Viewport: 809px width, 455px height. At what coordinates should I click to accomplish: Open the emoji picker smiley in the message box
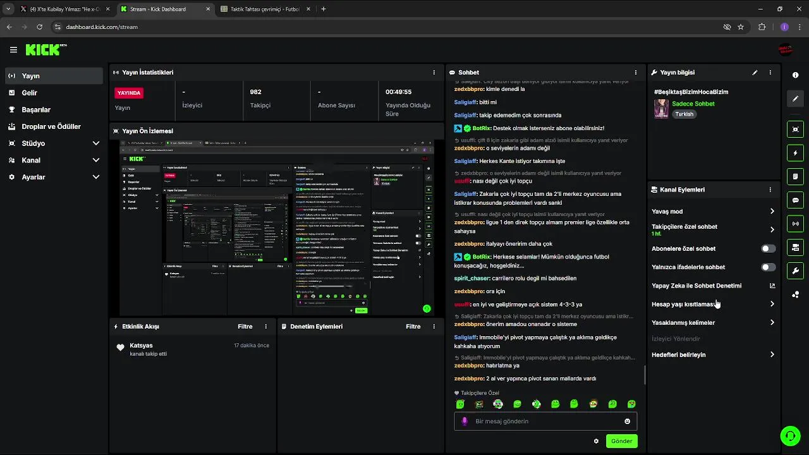point(627,422)
